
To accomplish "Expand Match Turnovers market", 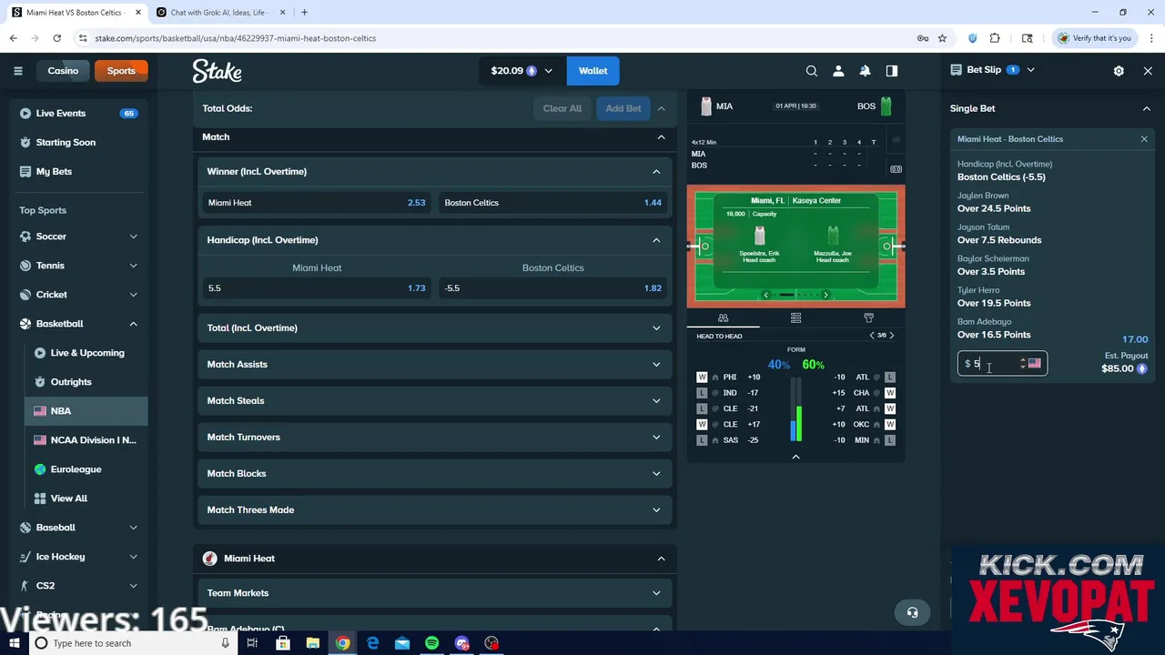I will pyautogui.click(x=434, y=437).
